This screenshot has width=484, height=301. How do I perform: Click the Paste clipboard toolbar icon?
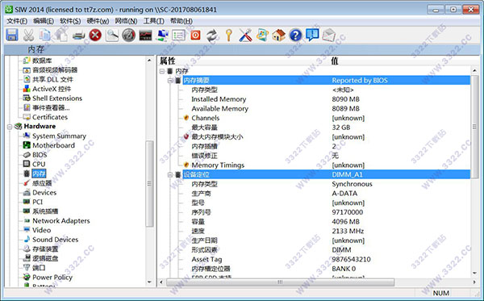[62, 35]
